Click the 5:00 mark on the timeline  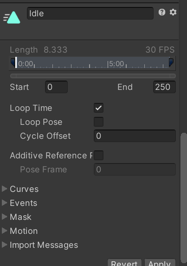point(116,64)
